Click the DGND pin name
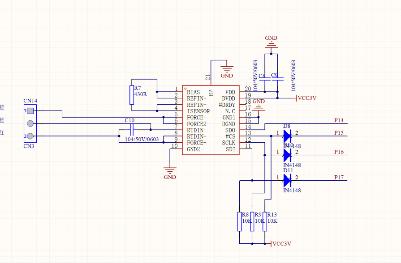Viewport: 401px width, 263px height. click(229, 124)
